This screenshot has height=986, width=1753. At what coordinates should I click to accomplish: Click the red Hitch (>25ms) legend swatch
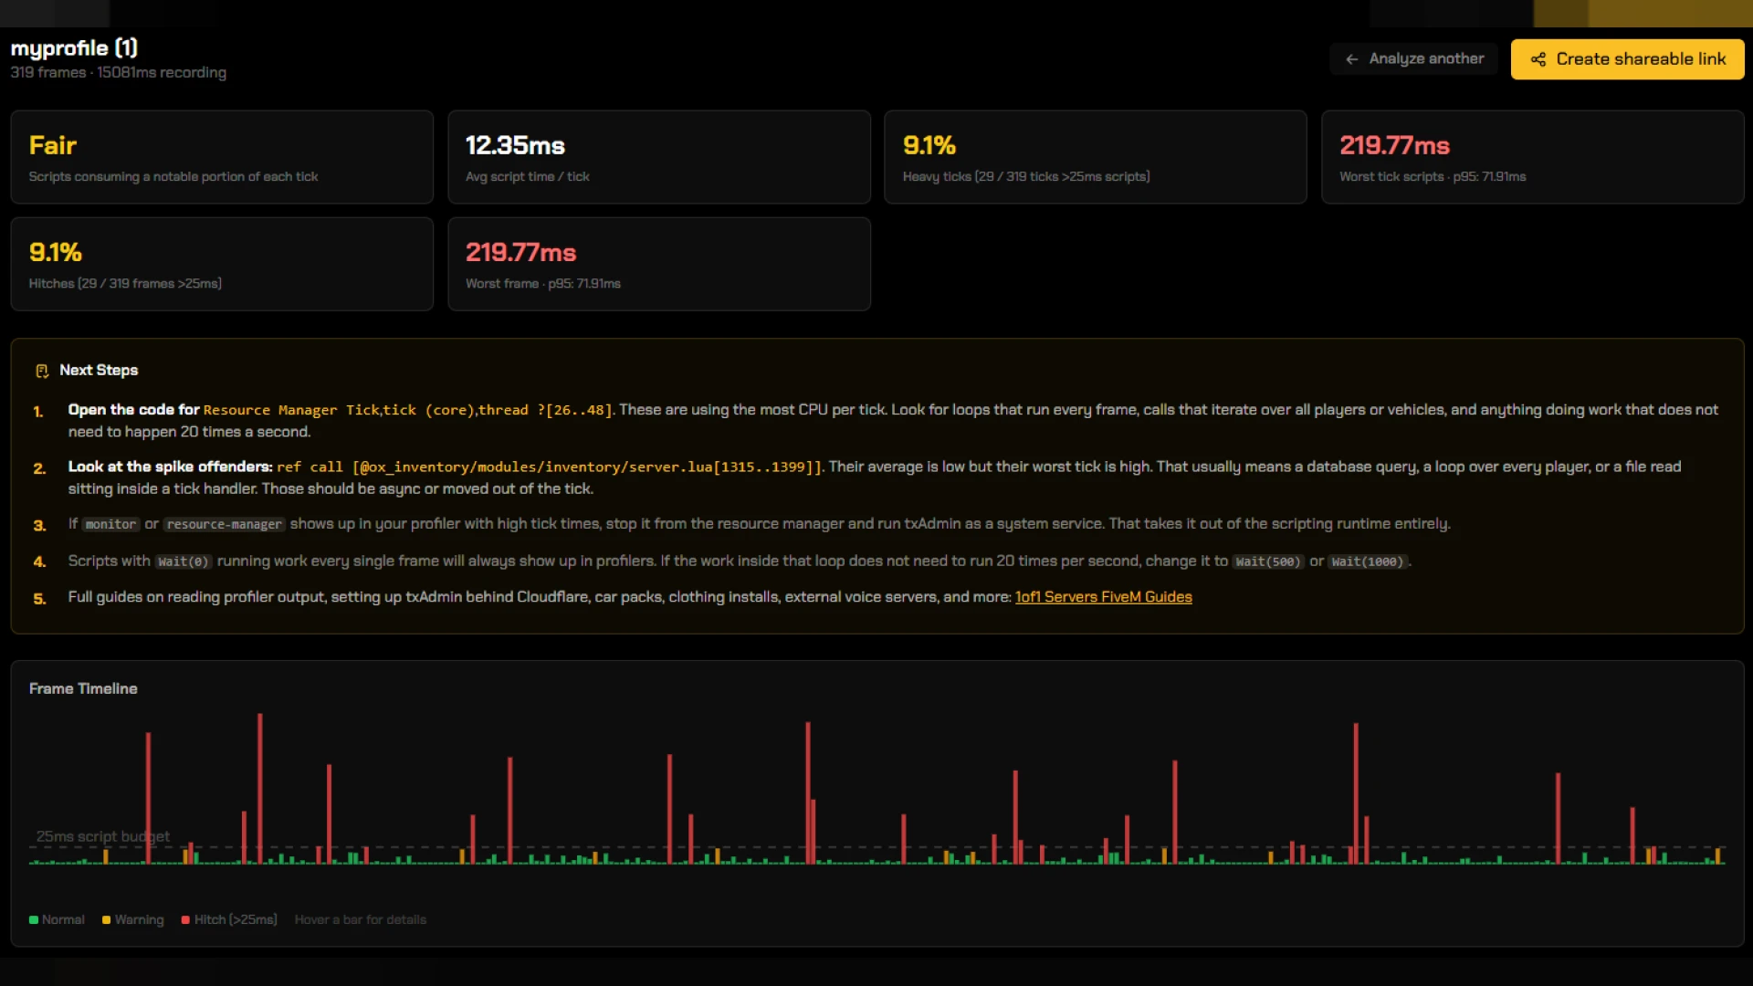click(x=186, y=920)
